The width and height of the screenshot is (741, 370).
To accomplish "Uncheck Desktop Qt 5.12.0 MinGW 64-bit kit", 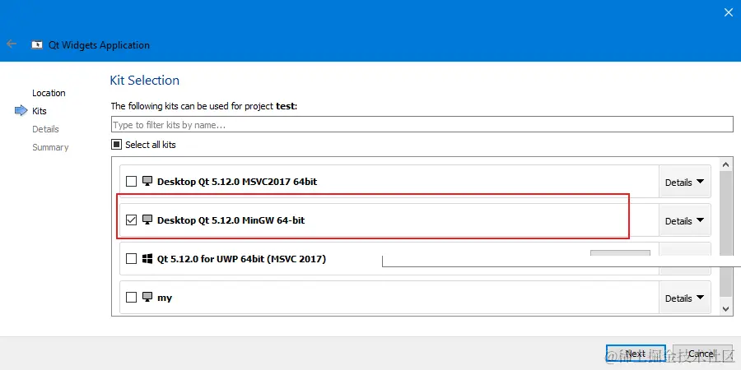I will tap(132, 220).
